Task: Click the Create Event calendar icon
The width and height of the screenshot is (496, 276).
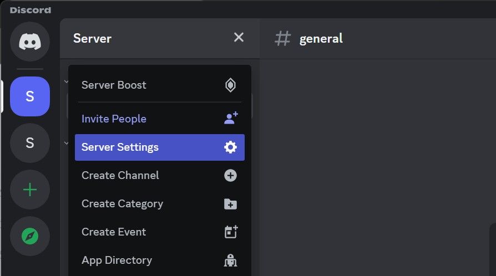Action: point(230,232)
